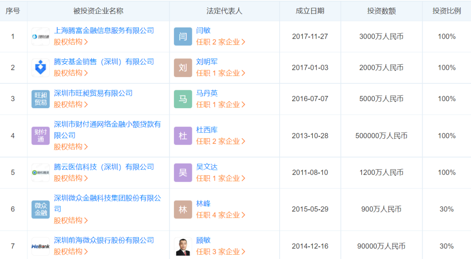Expand 股权结构 for 深圳前海微众银行

[71, 252]
